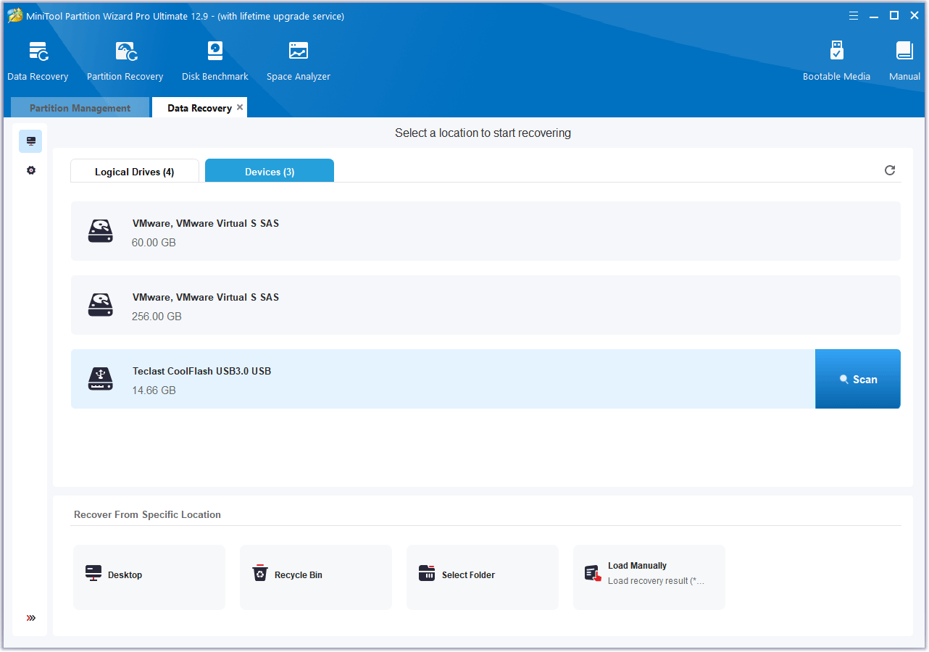This screenshot has height=652, width=929.
Task: Click the MiniTool app logo icon
Action: [14, 16]
